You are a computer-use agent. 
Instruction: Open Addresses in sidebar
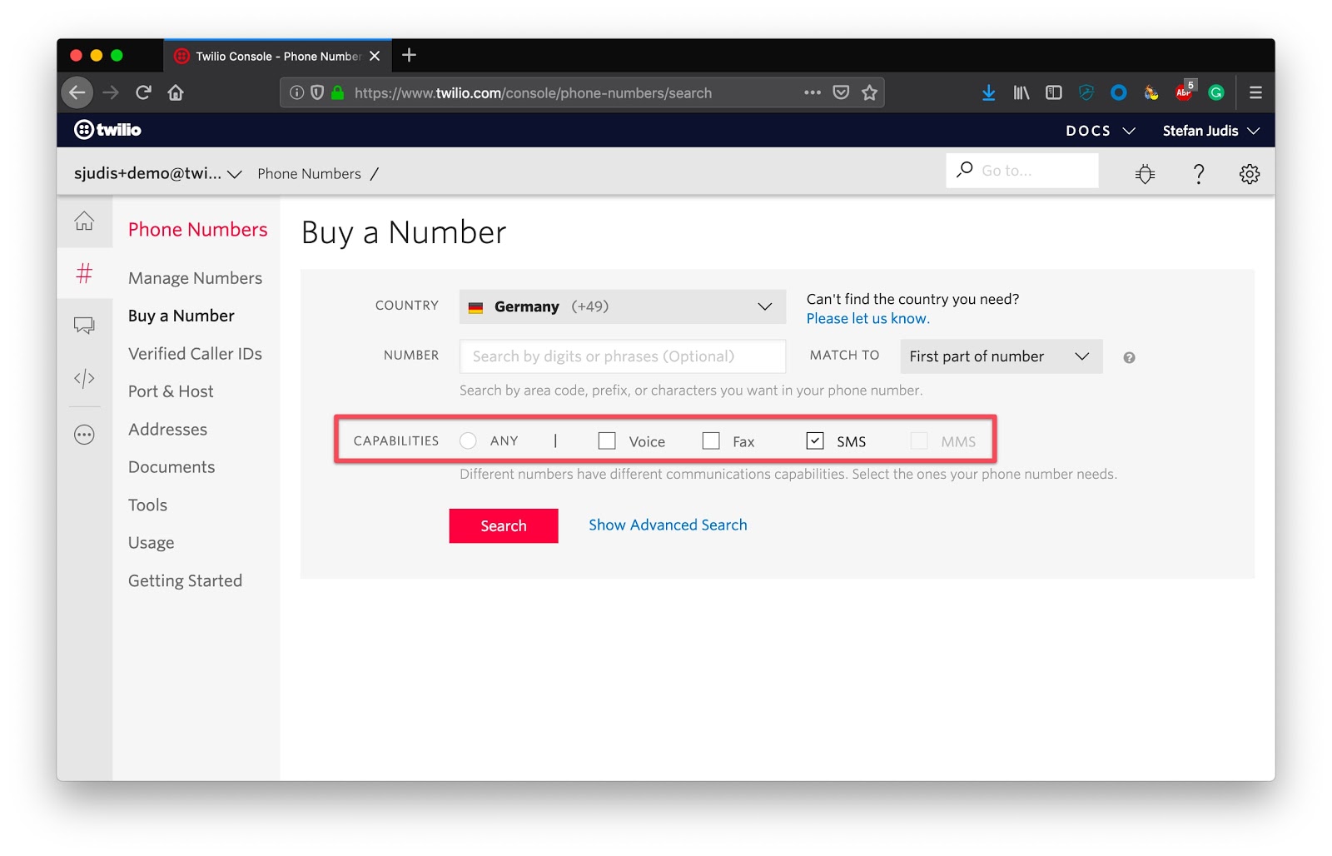pyautogui.click(x=167, y=430)
